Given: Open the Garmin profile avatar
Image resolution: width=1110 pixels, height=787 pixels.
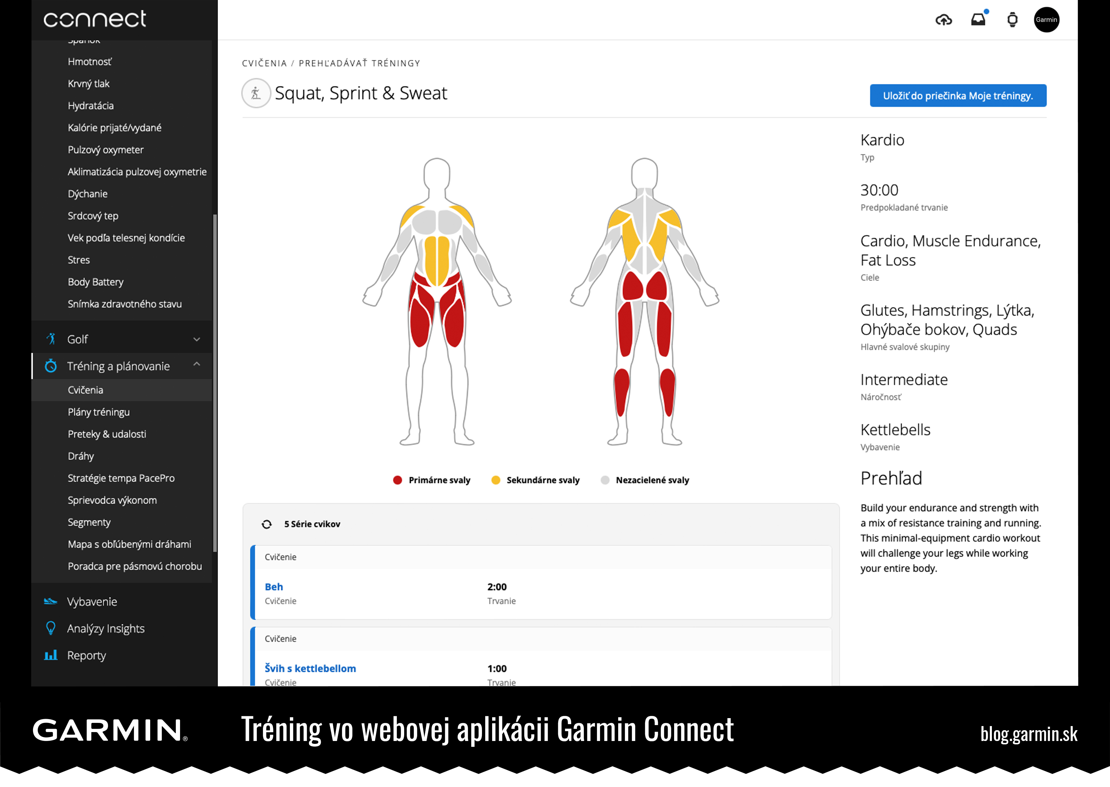Looking at the screenshot, I should (1046, 20).
